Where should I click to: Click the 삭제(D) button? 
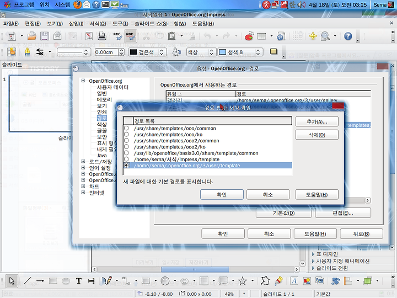316,135
